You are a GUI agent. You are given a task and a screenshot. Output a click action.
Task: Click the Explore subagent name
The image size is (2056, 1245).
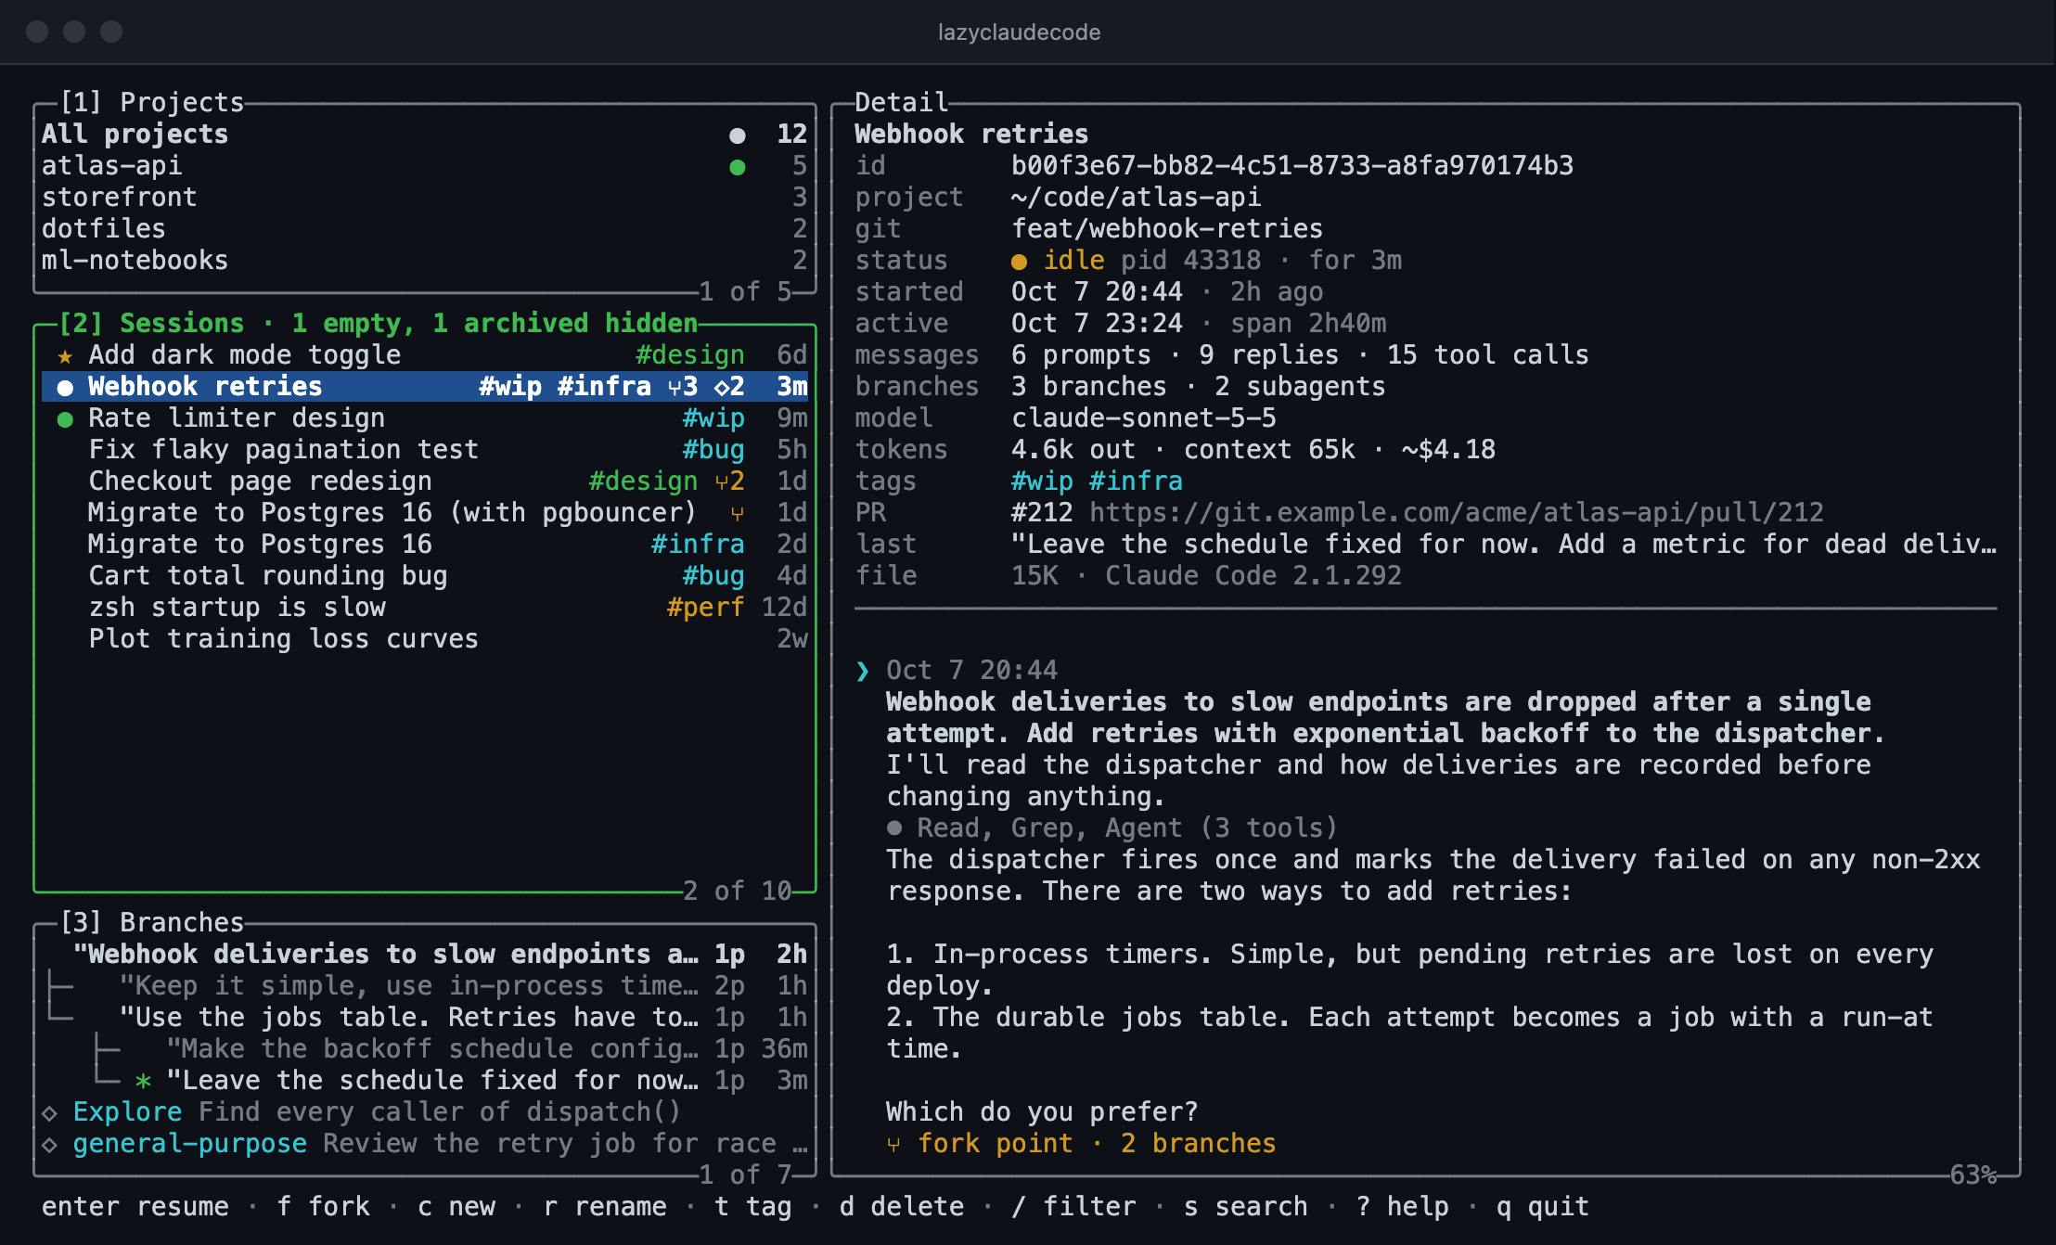coord(127,1112)
